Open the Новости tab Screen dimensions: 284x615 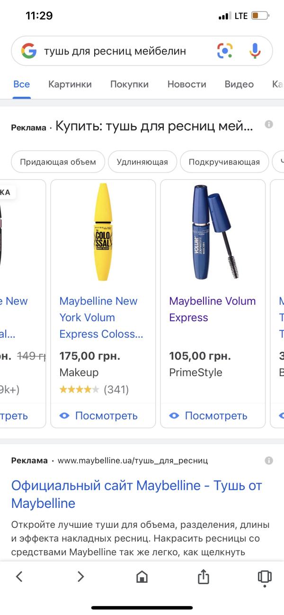pos(186,84)
